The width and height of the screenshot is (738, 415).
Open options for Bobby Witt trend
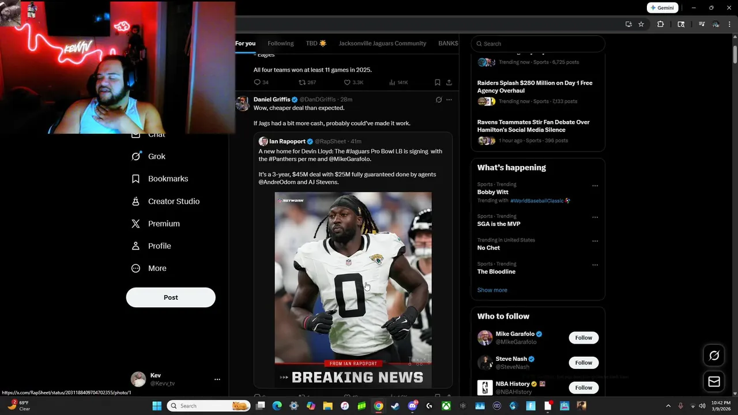595,186
